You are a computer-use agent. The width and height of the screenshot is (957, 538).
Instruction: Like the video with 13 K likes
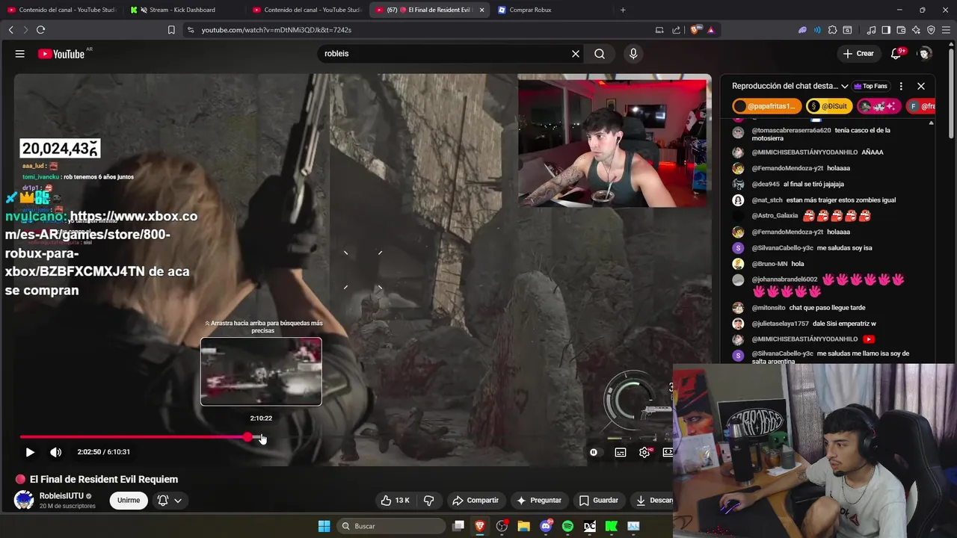coord(396,500)
